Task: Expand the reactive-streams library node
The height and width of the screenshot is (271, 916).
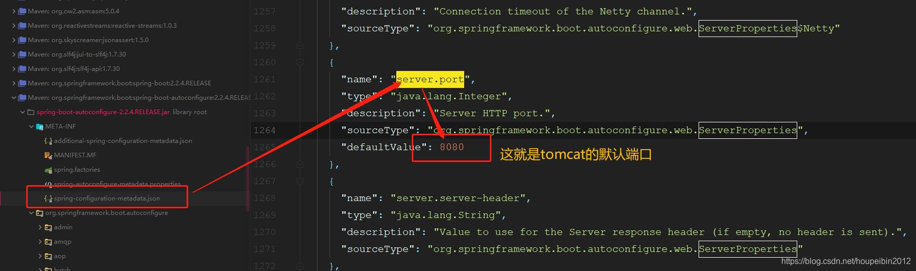Action: [14, 25]
